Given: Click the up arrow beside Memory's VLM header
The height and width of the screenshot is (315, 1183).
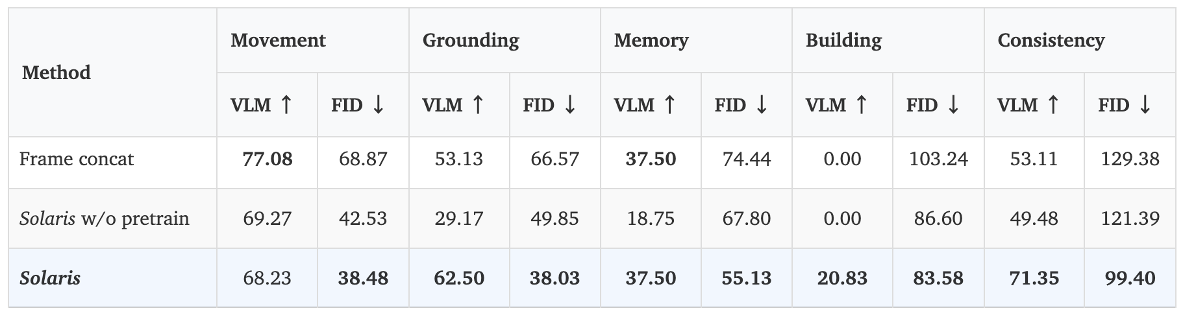Looking at the screenshot, I should [x=669, y=105].
